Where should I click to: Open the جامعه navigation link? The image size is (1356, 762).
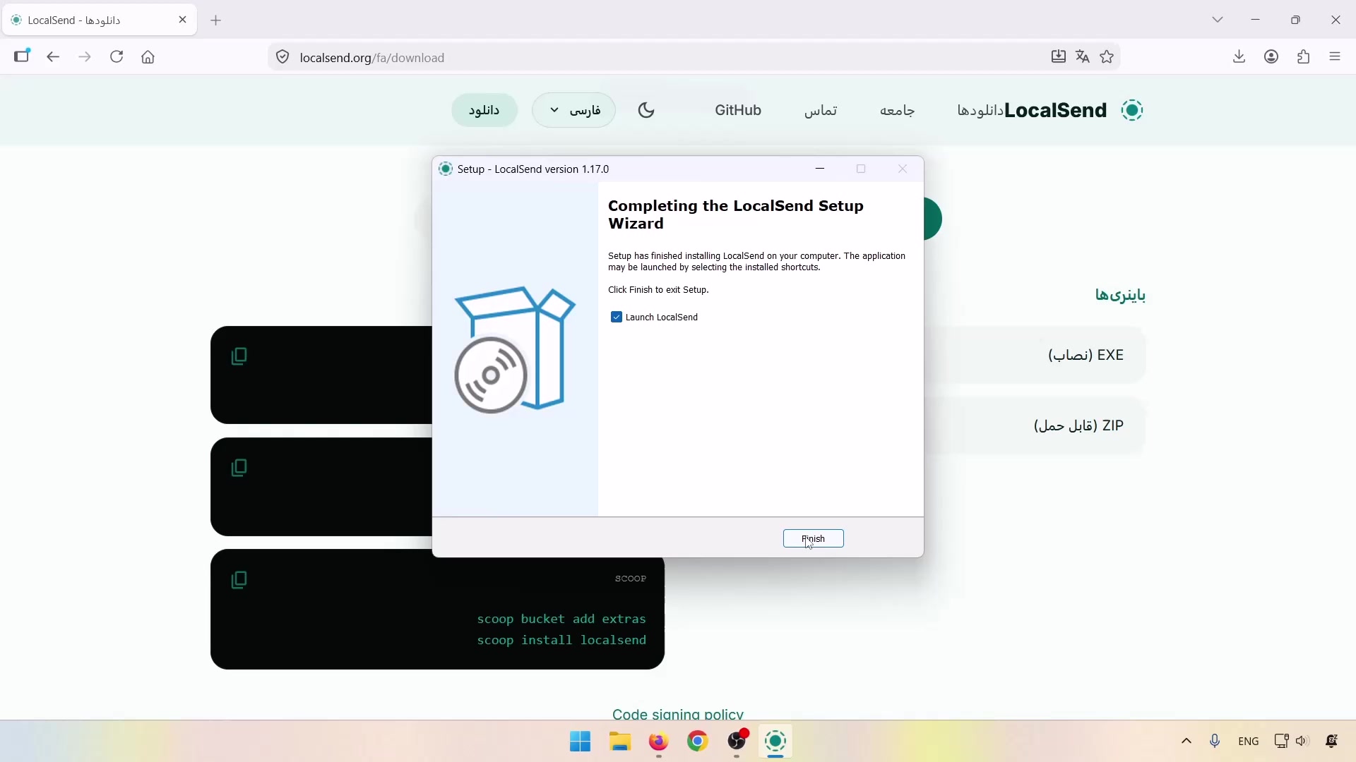tap(897, 110)
